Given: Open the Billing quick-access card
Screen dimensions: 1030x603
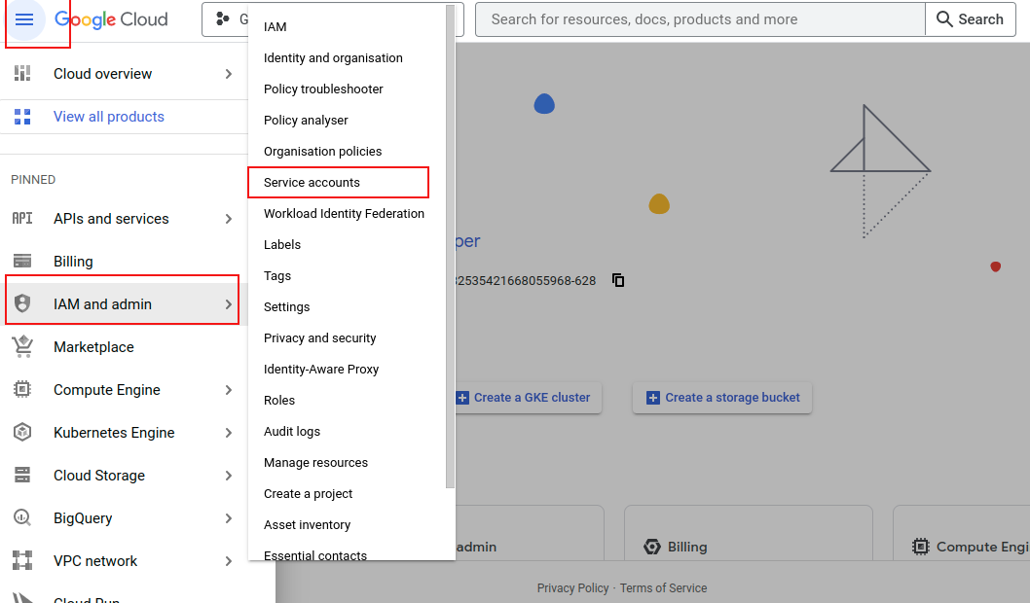Looking at the screenshot, I should coord(749,533).
